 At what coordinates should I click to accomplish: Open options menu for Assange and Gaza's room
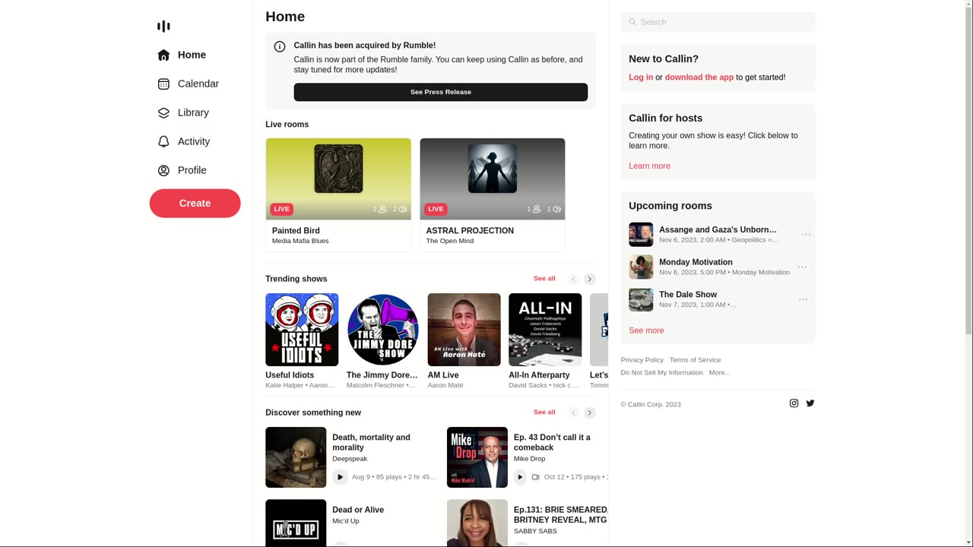point(807,235)
